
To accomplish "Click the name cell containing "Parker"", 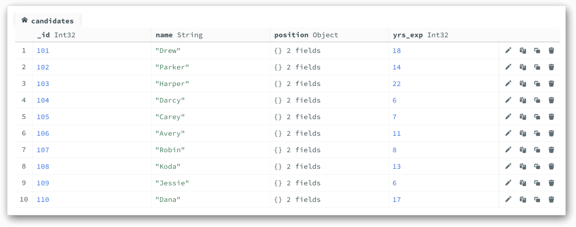I will 172,67.
